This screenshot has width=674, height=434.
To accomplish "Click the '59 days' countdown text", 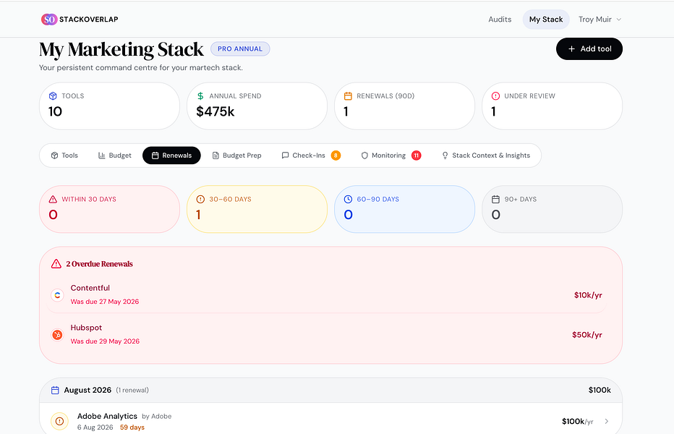I will (x=132, y=427).
